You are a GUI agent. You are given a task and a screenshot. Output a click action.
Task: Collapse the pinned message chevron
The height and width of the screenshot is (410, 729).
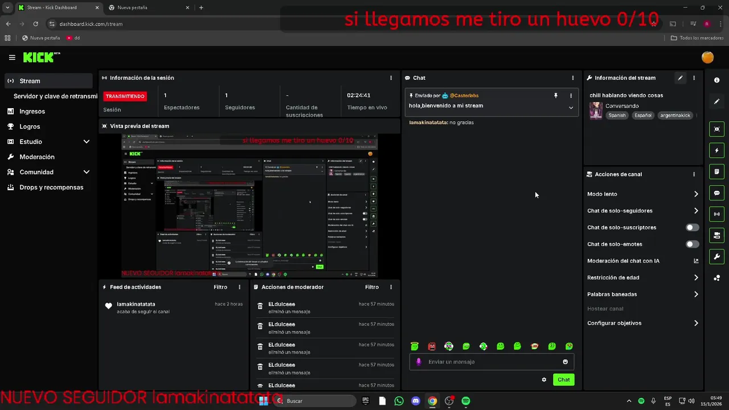(x=571, y=107)
